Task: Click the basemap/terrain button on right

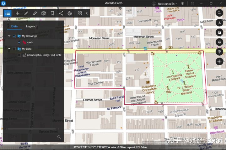Action: [x=219, y=52]
